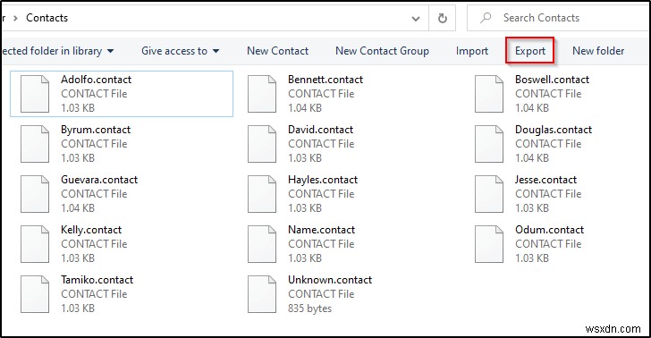
Task: Click the Export toolbar button
Action: [x=530, y=51]
